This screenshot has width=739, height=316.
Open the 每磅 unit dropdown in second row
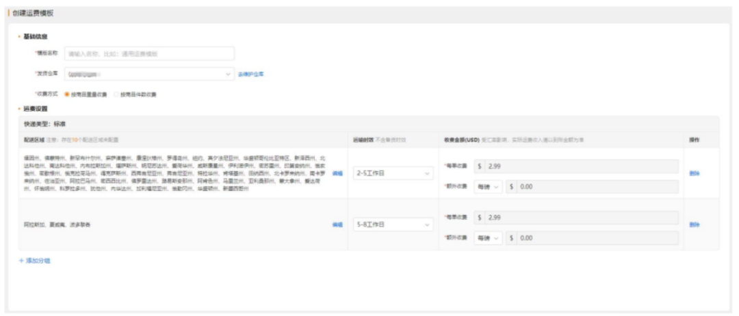coord(489,238)
